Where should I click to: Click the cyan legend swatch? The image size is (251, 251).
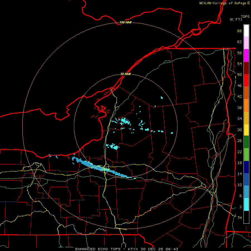pos(246,204)
